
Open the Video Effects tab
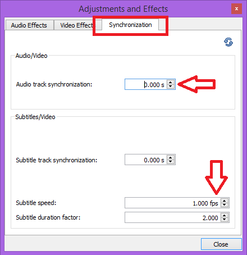(77, 25)
